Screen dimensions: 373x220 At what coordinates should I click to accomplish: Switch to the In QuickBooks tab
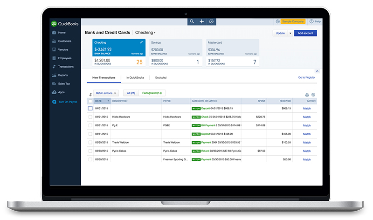tap(135, 77)
